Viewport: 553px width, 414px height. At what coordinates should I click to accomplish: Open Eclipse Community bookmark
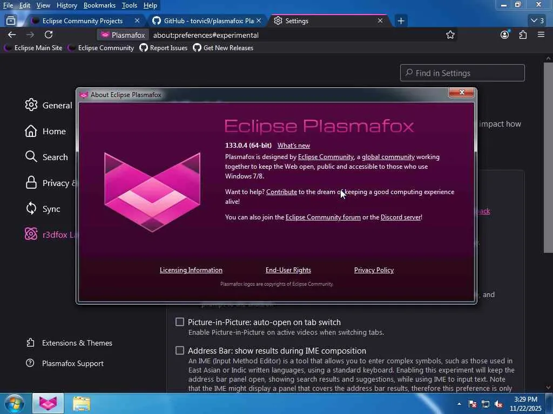click(x=101, y=48)
